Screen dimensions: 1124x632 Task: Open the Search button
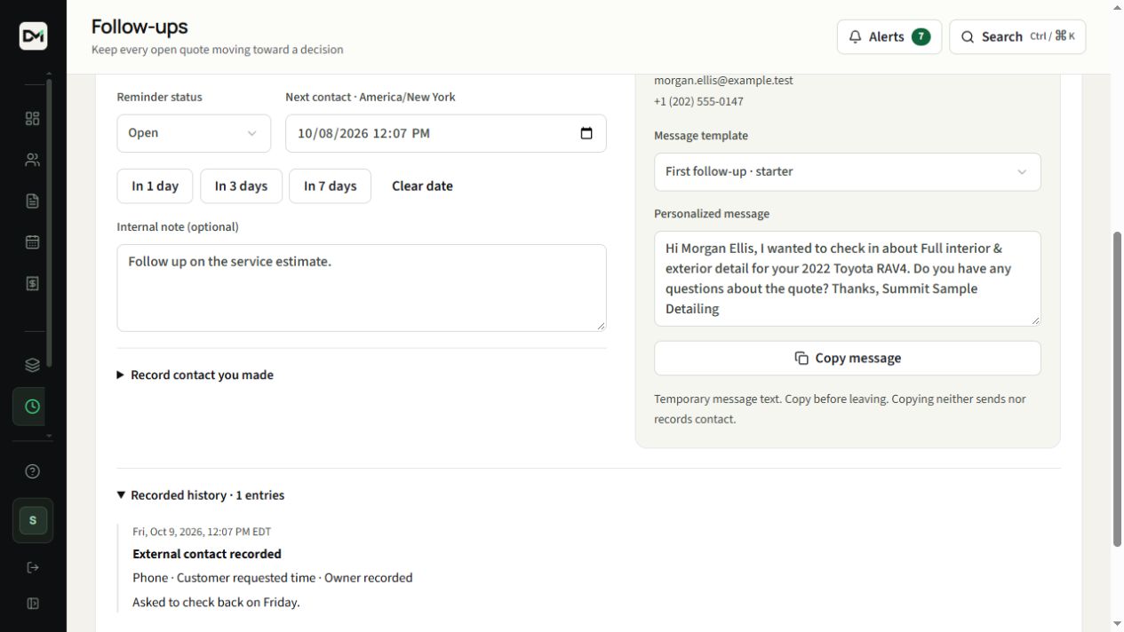(1017, 36)
